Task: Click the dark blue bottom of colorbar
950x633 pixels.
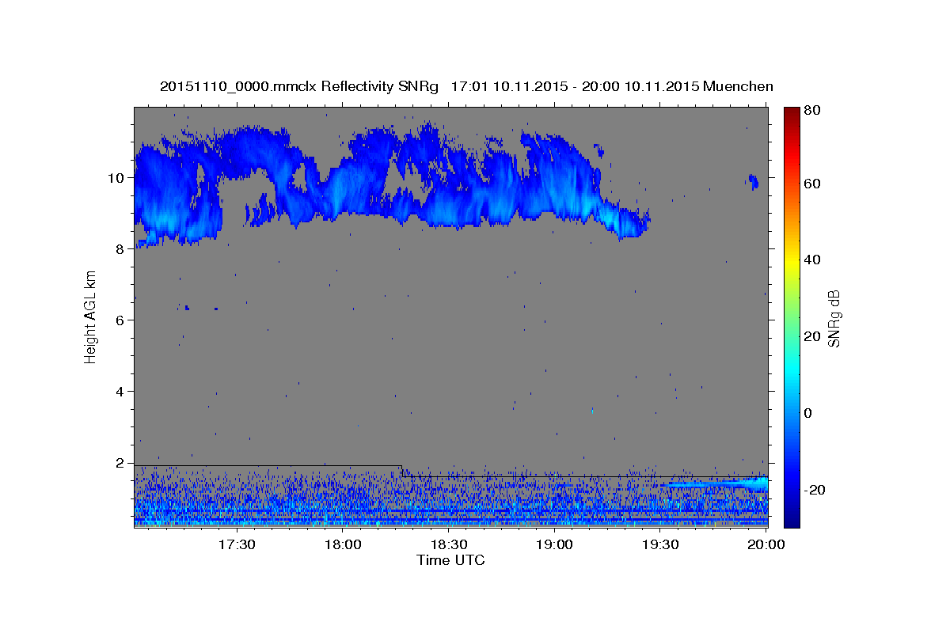Action: [x=792, y=518]
